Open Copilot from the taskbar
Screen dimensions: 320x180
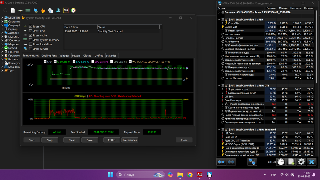click(x=170, y=174)
